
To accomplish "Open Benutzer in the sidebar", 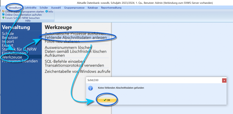I will coord(10,38).
